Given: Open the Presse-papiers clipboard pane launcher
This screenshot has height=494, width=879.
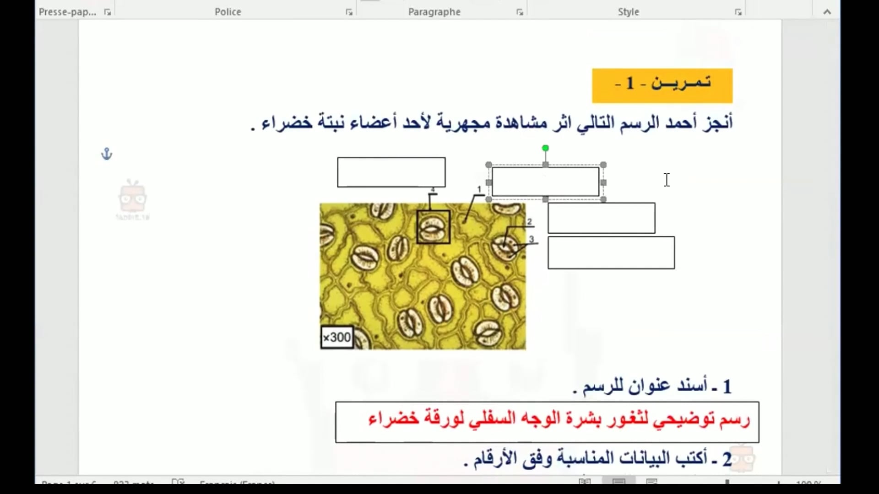Looking at the screenshot, I should point(108,12).
